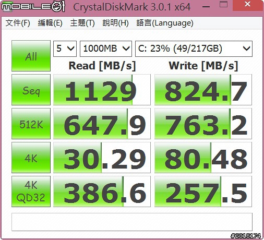
Task: Start the Seq benchmark test
Action: (x=31, y=90)
